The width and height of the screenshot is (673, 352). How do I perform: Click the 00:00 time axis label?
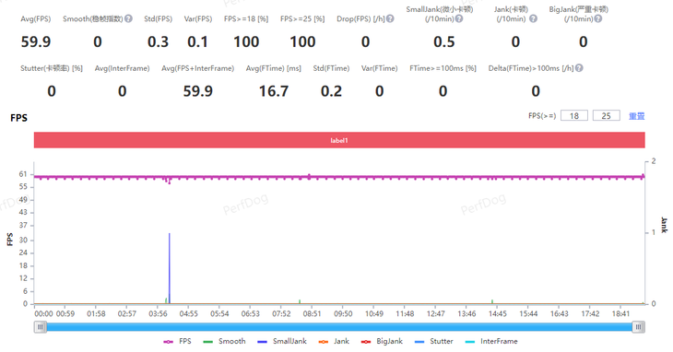click(x=43, y=314)
